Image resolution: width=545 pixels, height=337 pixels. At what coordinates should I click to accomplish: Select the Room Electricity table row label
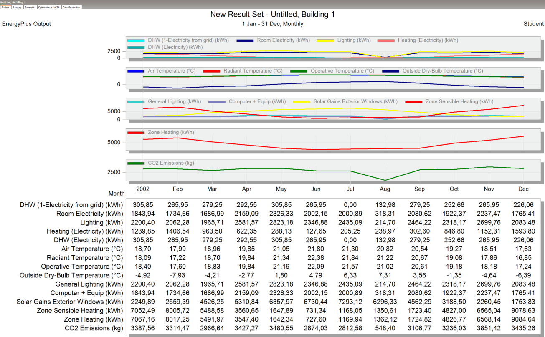pyautogui.click(x=90, y=214)
